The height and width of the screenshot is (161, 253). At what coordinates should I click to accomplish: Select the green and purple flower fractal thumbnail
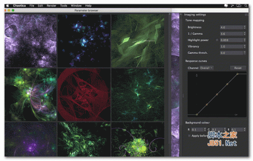[x=31, y=95]
